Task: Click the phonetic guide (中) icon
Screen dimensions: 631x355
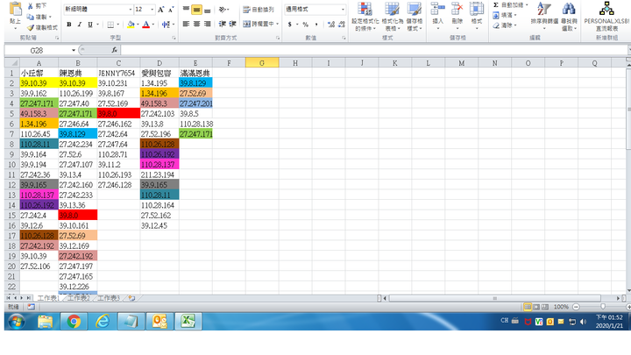Action: click(166, 25)
